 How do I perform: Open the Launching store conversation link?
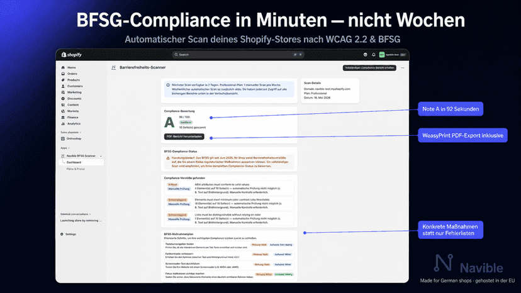pos(81,221)
